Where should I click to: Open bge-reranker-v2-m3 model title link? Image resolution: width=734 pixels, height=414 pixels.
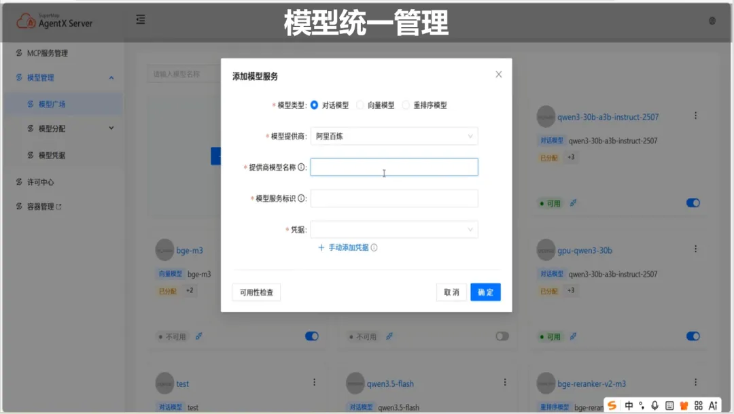(591, 384)
